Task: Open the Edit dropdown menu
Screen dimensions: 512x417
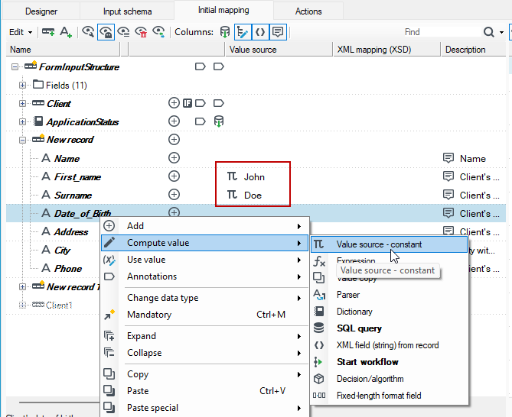Action: tap(21, 32)
